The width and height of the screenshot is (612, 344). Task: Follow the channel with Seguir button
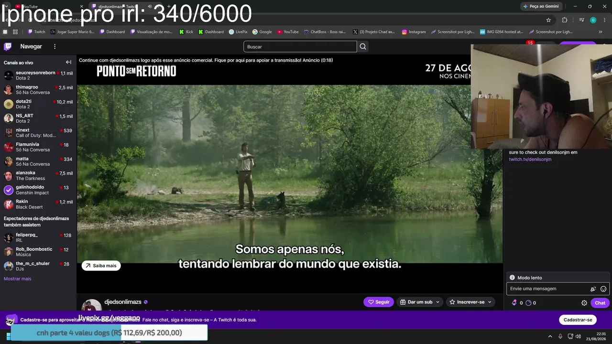[x=379, y=302]
